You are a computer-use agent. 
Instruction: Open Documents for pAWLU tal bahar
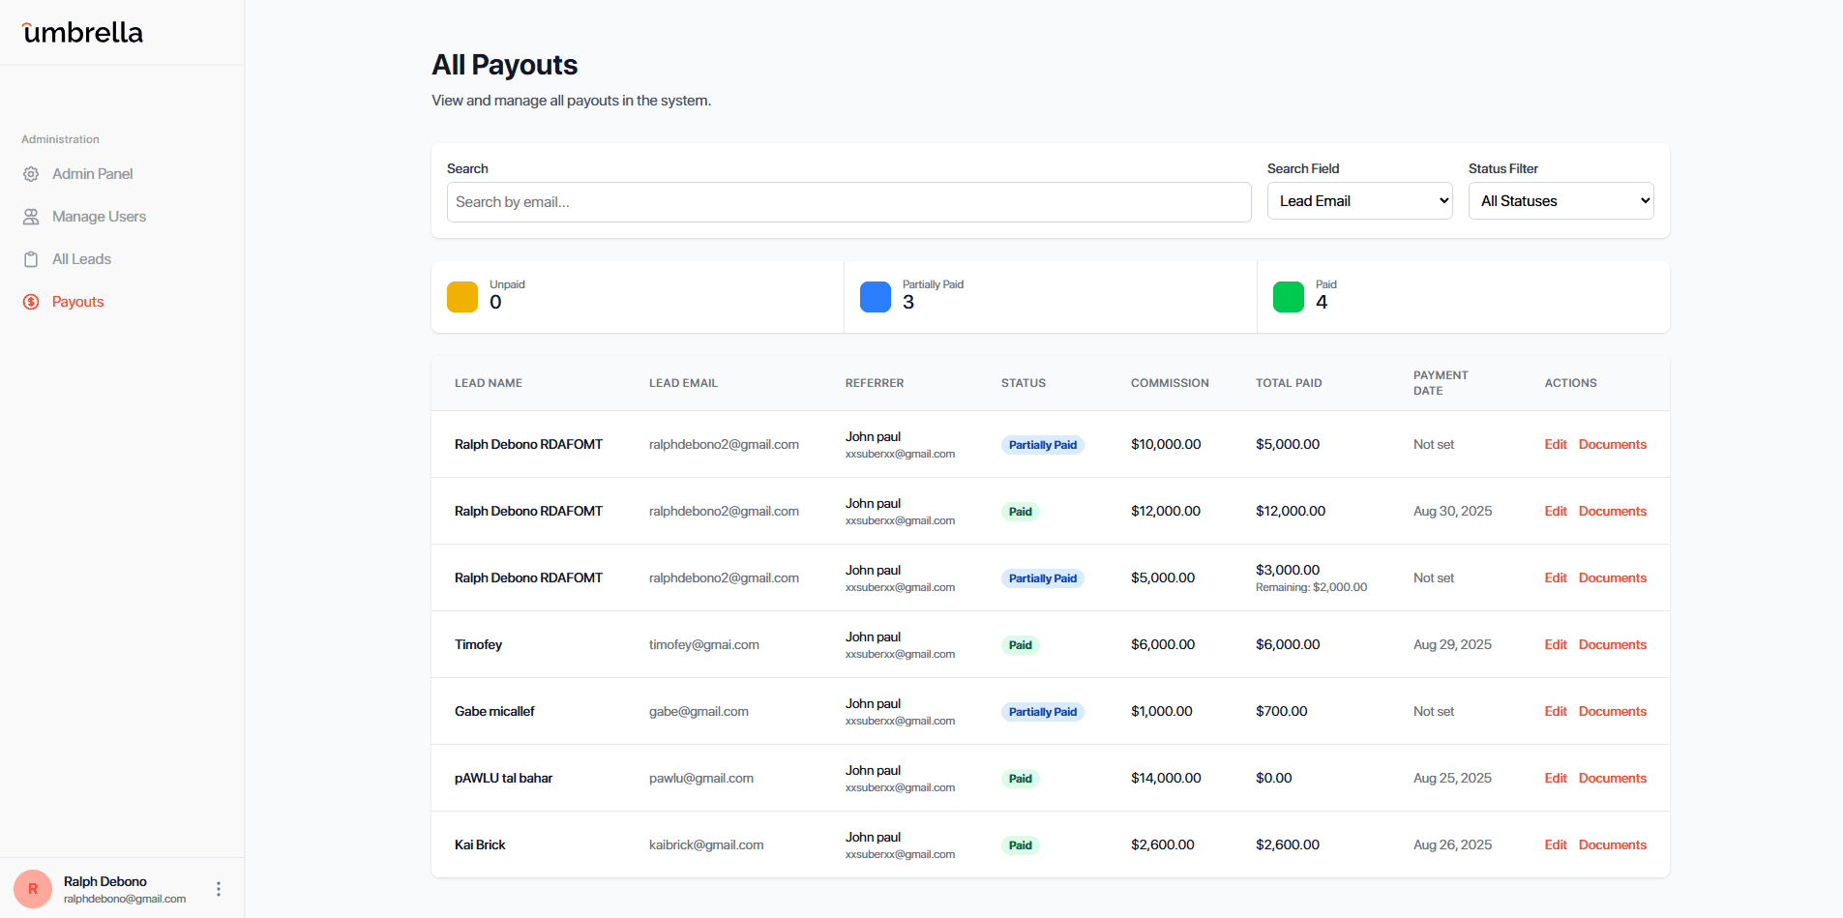1612,778
